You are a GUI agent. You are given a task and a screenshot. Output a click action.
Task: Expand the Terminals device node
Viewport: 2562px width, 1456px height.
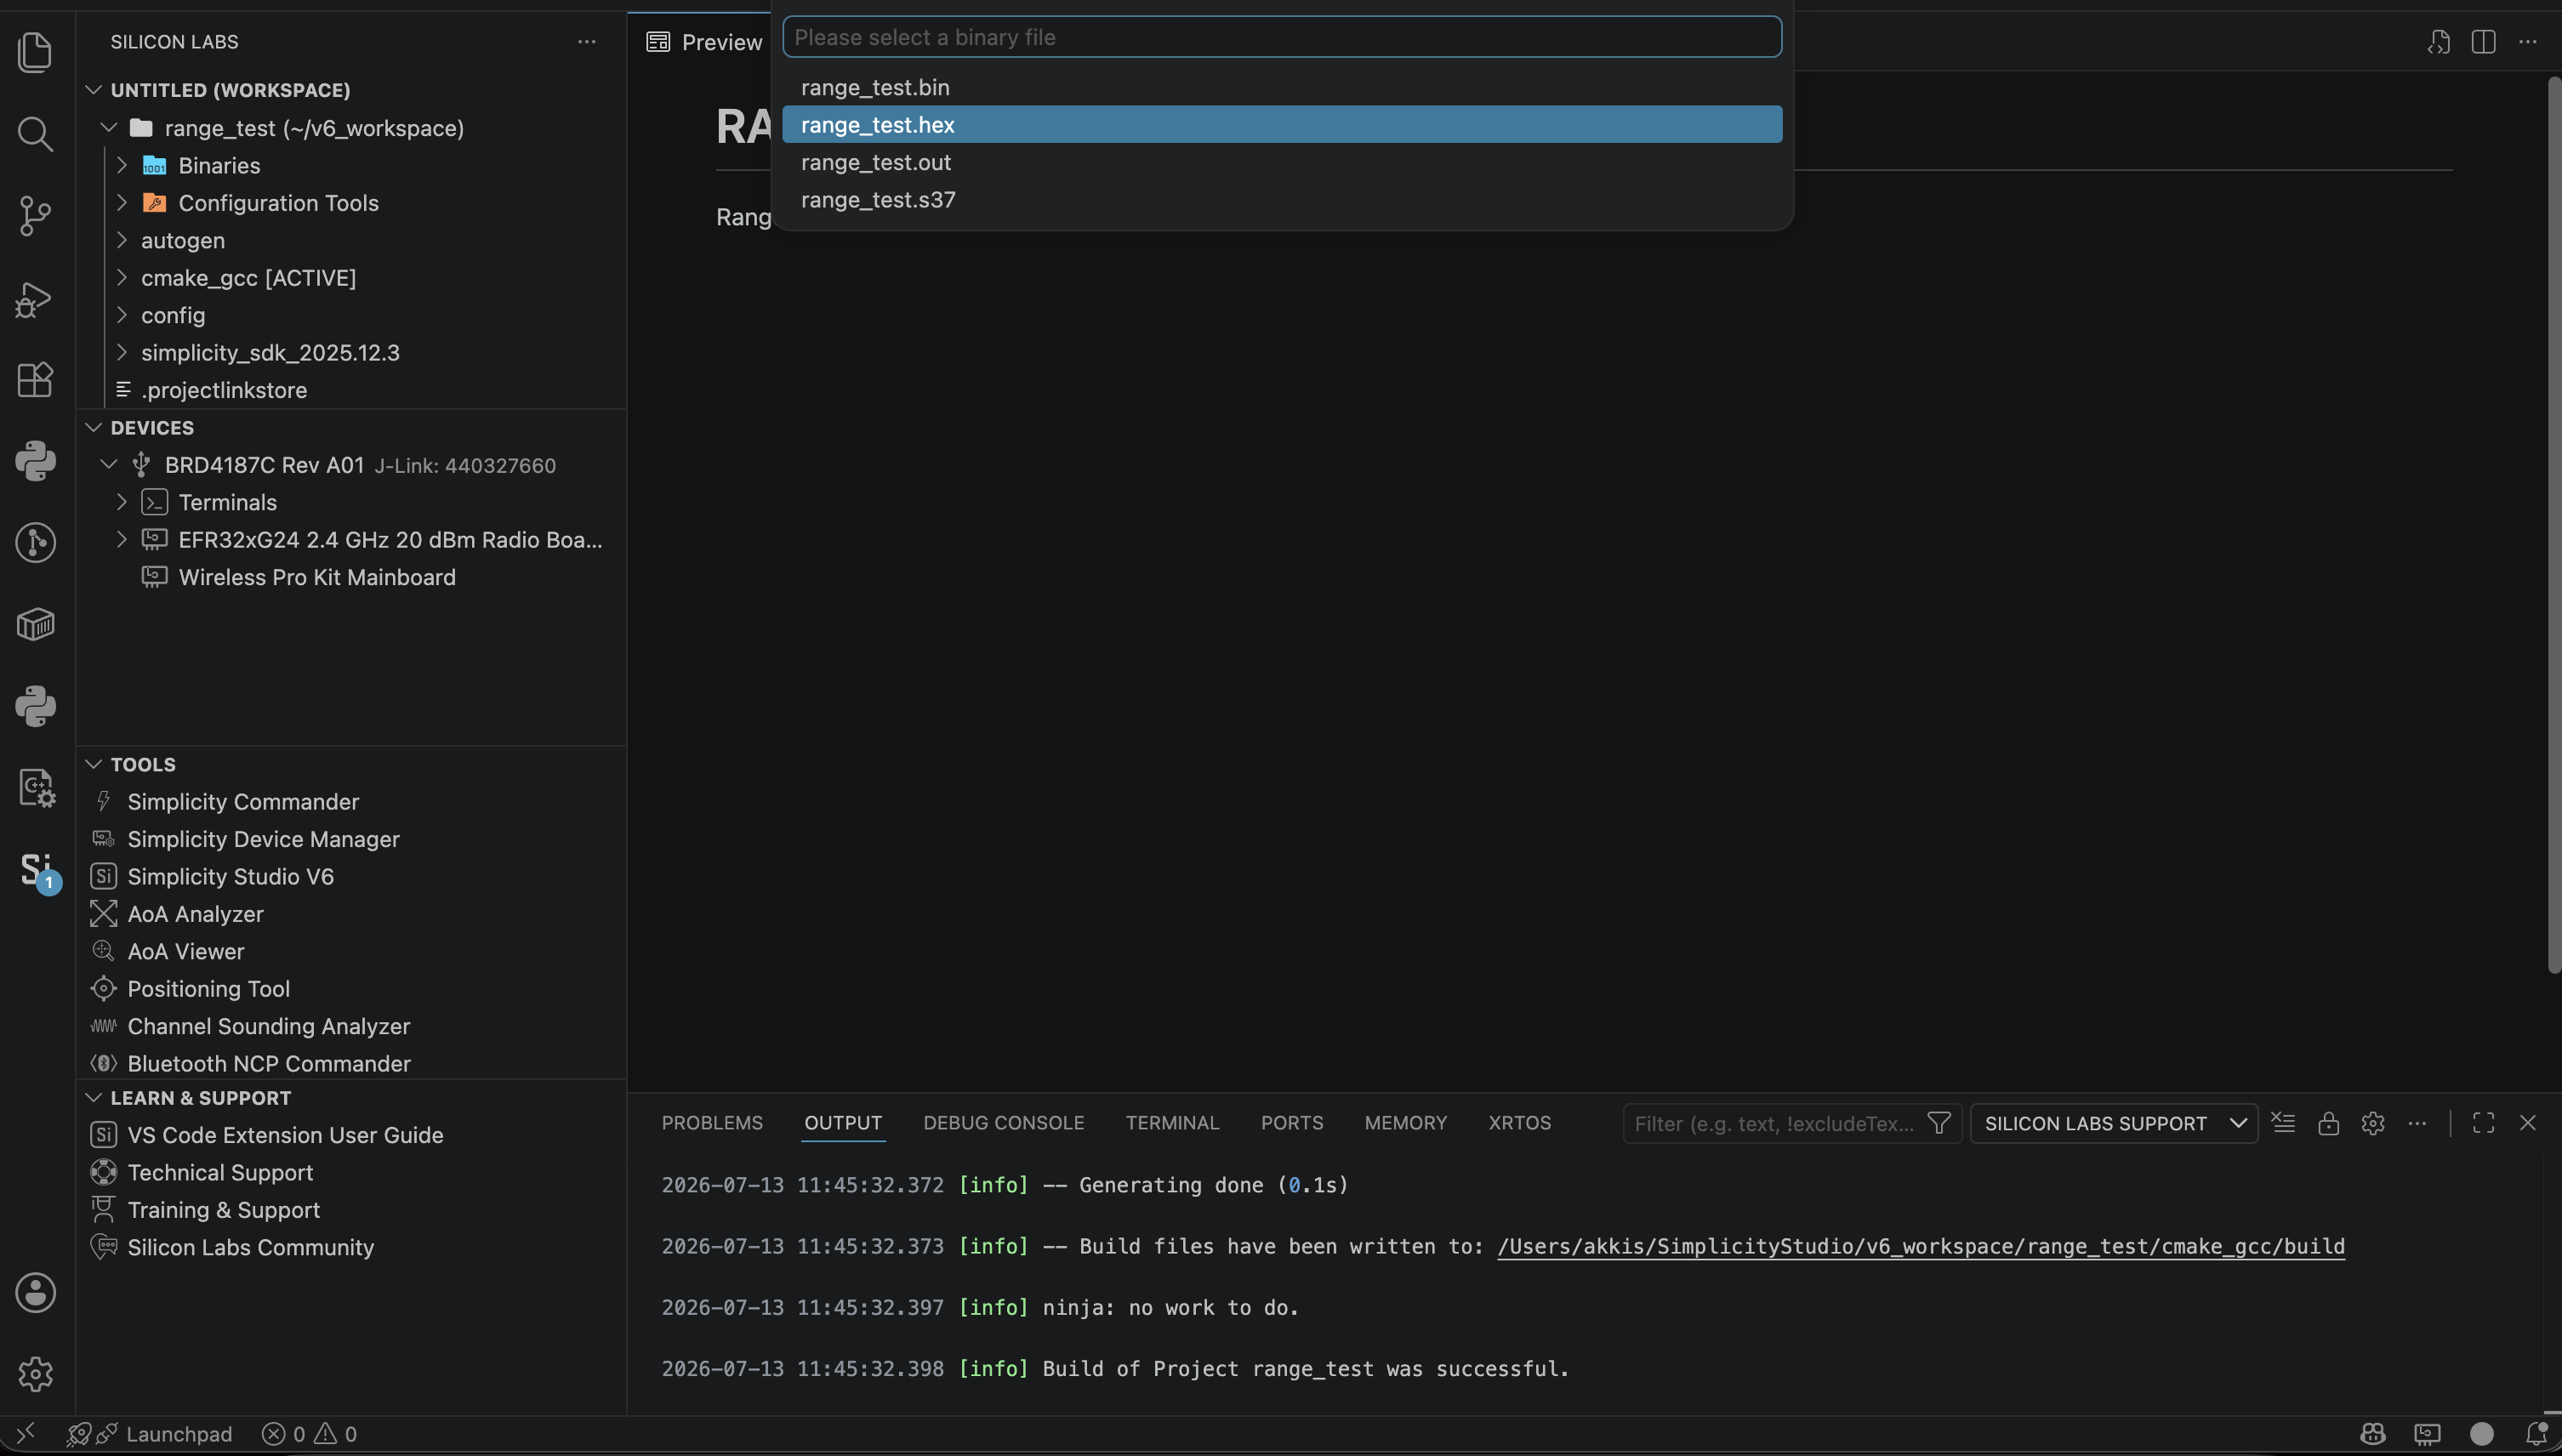tap(122, 502)
